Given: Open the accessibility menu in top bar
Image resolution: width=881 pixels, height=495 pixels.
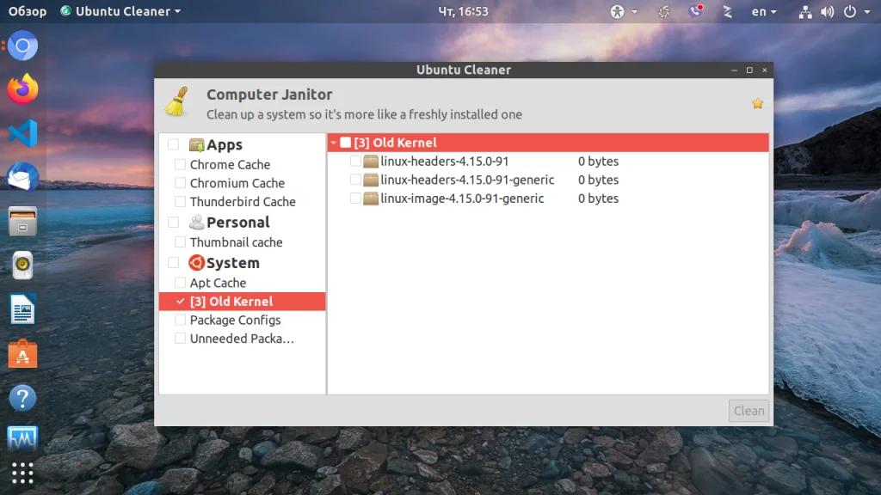Looking at the screenshot, I should coord(624,11).
